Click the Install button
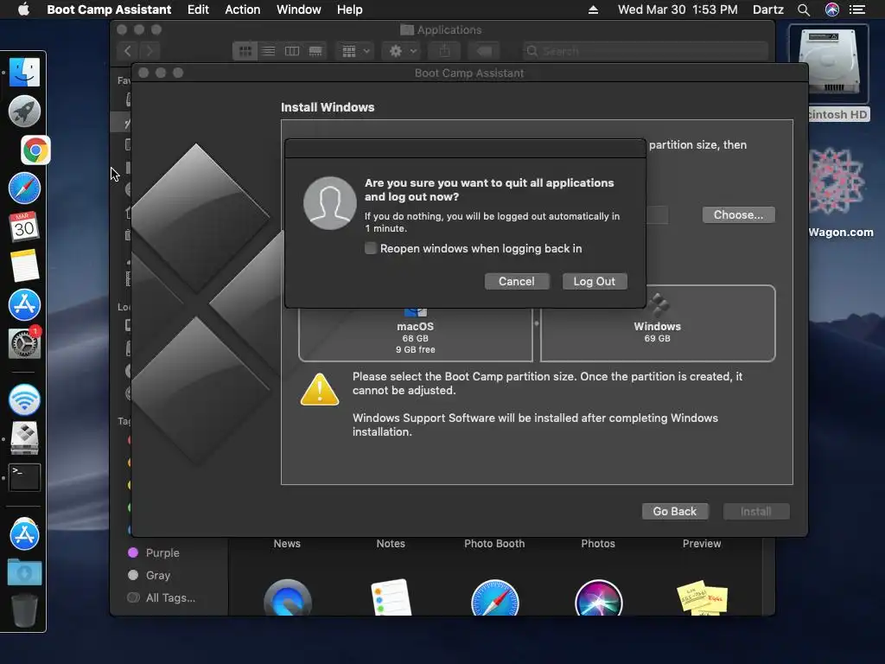The image size is (885, 664). [x=755, y=511]
